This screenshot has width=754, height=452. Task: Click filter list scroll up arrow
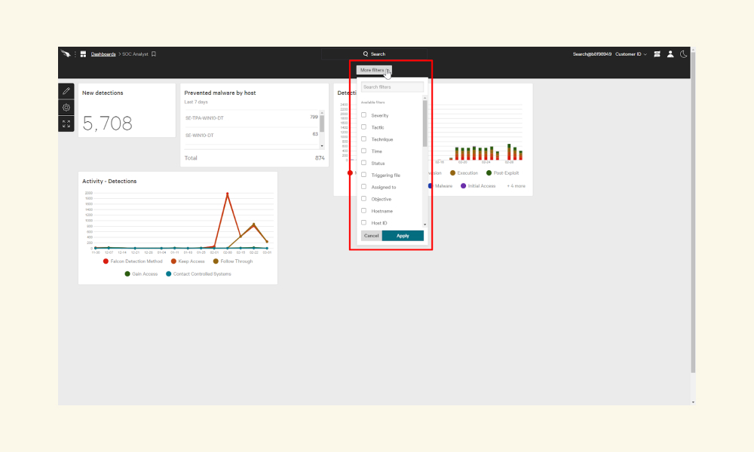tap(425, 98)
